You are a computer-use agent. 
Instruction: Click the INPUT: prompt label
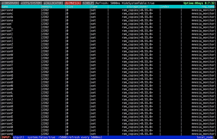click(6, 137)
